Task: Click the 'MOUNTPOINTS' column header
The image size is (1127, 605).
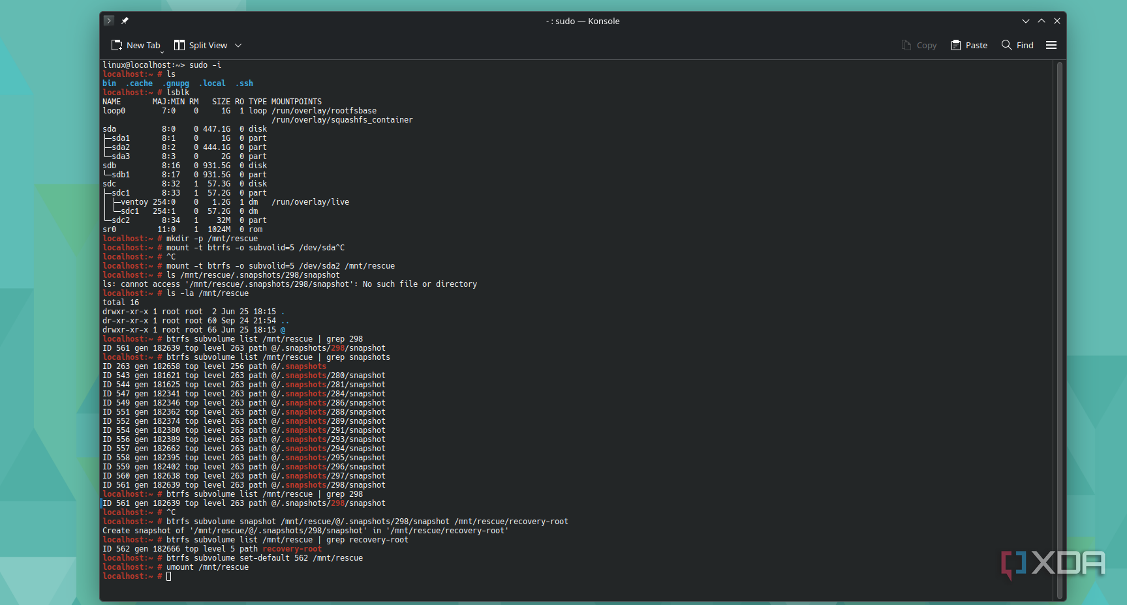Action: pos(296,102)
